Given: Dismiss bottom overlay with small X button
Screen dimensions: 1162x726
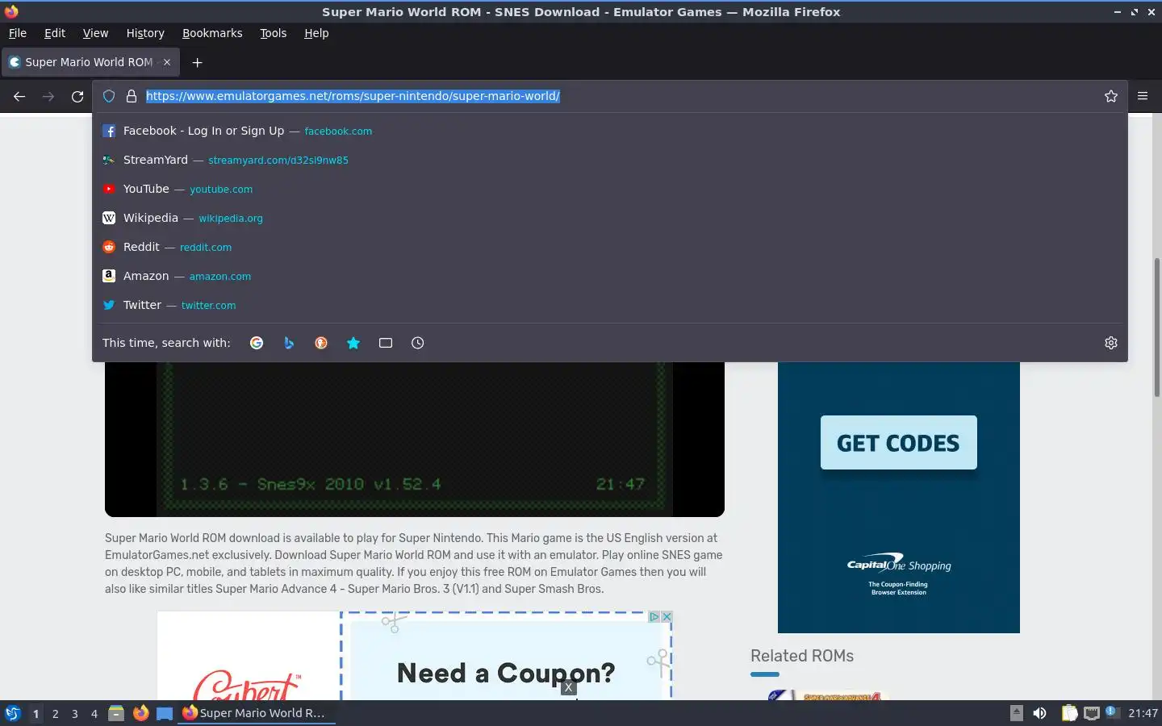Looking at the screenshot, I should point(569,687).
